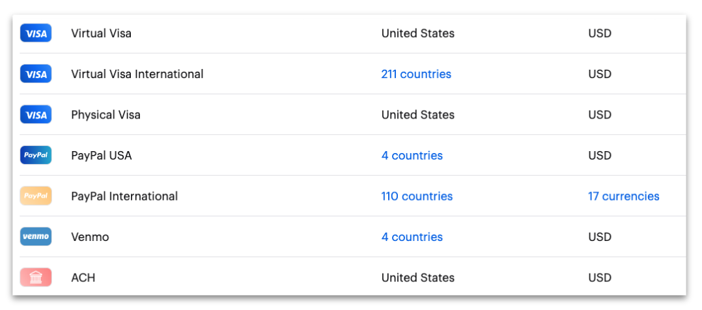The height and width of the screenshot is (310, 702).
Task: Click the ACH row label
Action: (x=83, y=277)
